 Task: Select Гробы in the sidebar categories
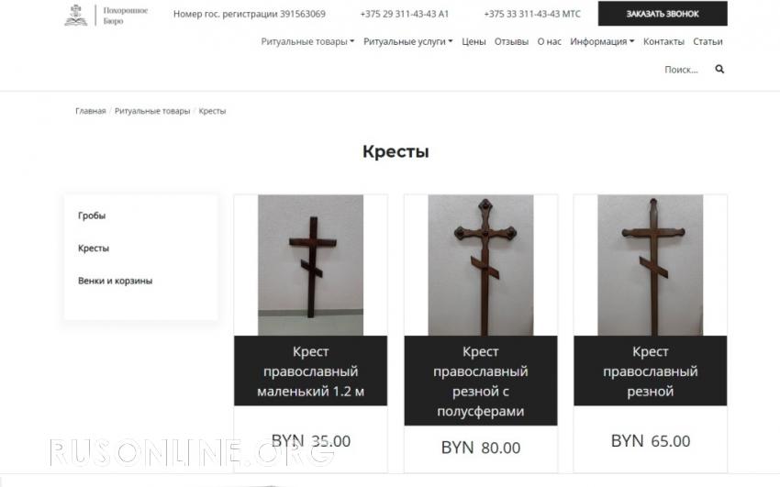click(92, 216)
